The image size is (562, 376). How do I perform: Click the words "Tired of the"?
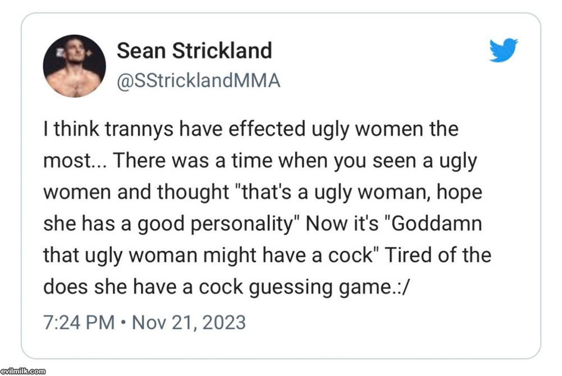tap(437, 255)
